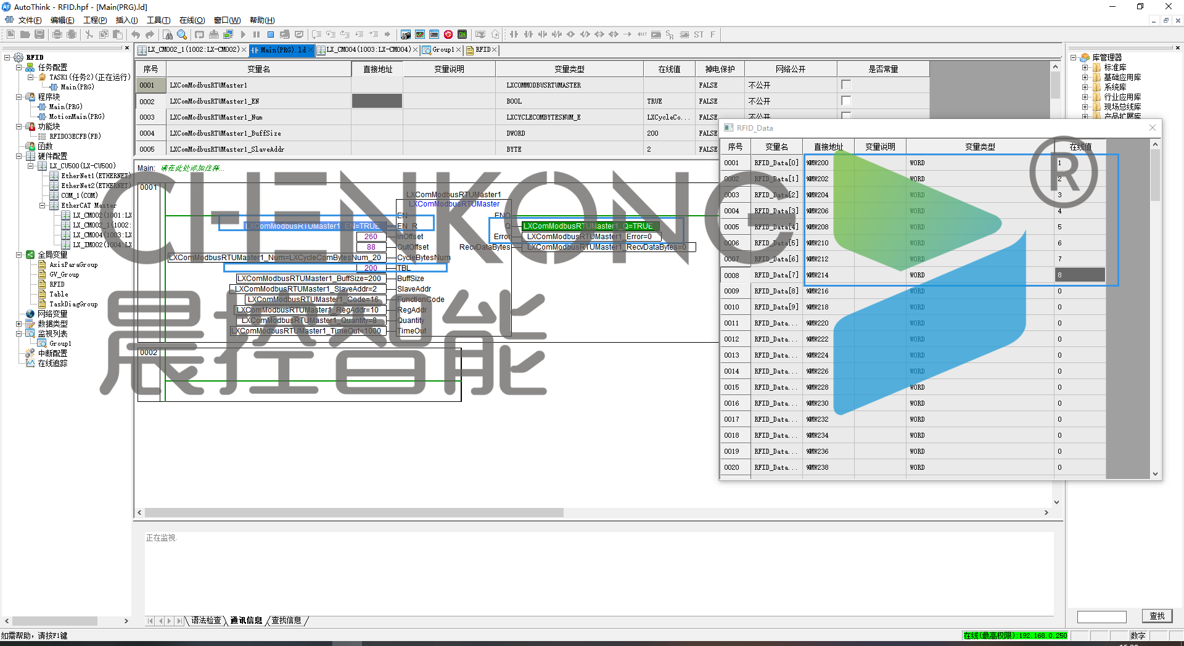Switch to the Group1 editor tab
Image resolution: width=1184 pixels, height=646 pixels.
(443, 50)
